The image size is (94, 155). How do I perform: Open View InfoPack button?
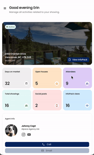coord(78,60)
